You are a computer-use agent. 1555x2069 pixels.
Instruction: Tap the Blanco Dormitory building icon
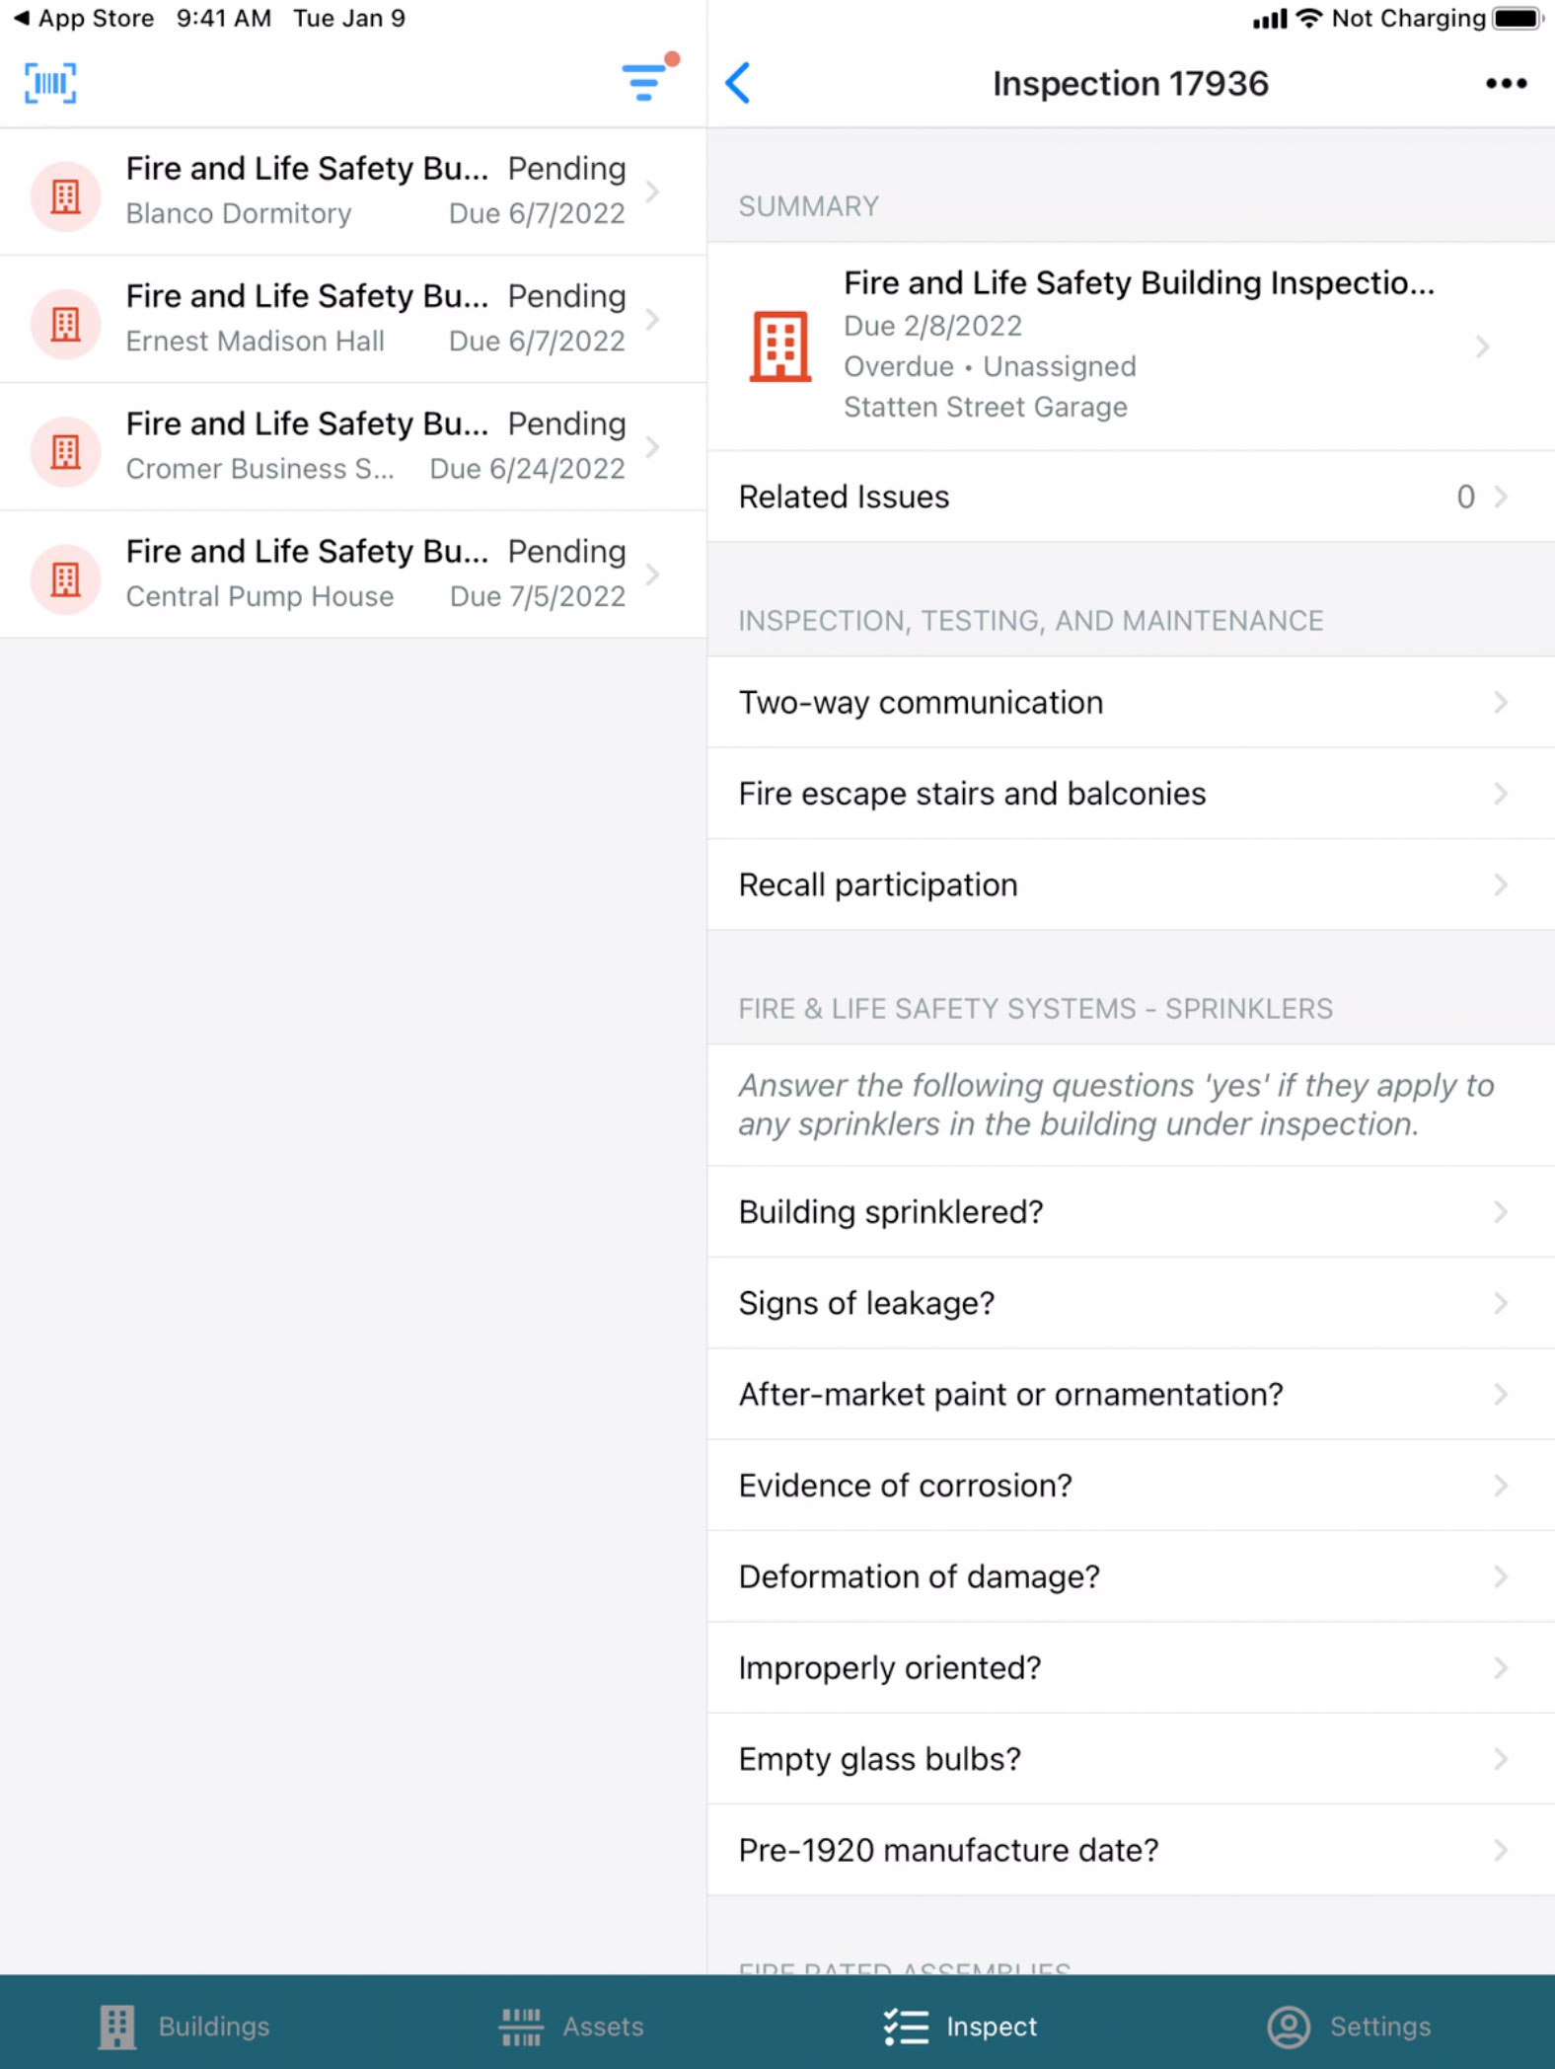click(x=65, y=195)
